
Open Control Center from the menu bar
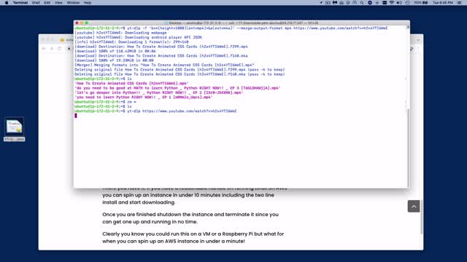coord(459,3)
